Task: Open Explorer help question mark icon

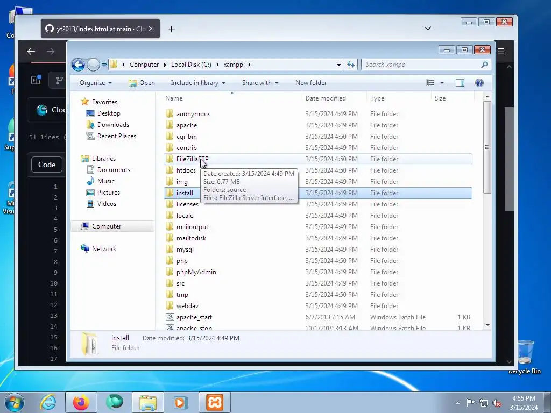Action: [x=479, y=83]
